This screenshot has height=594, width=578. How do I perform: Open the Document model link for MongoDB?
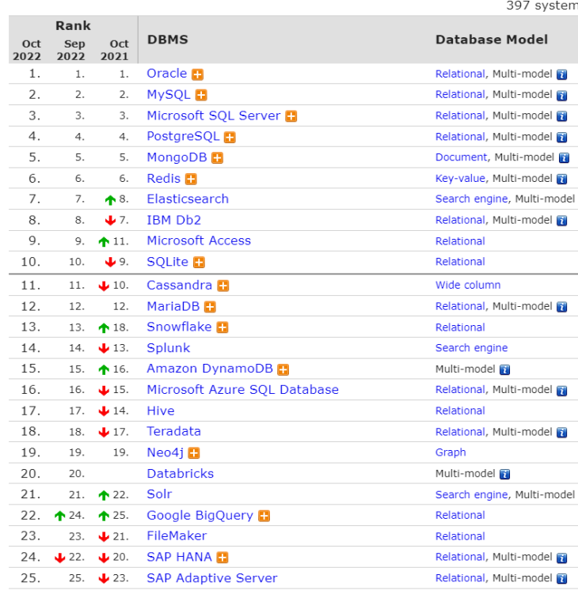[462, 157]
